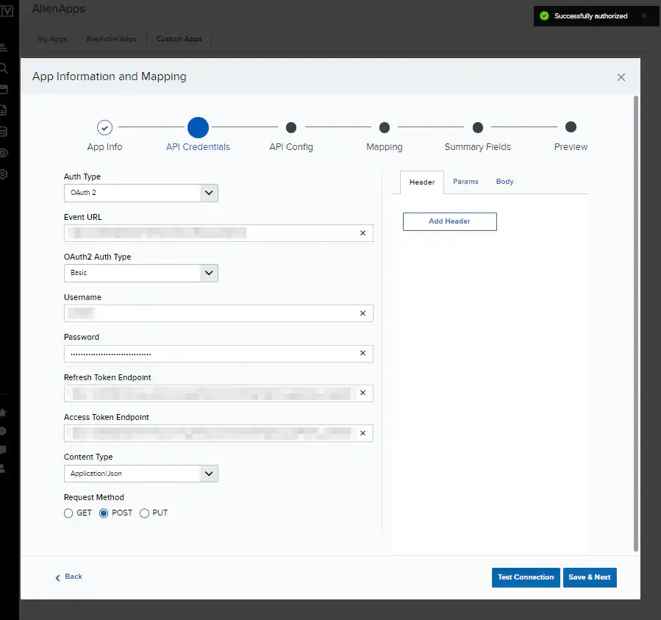661x620 pixels.
Task: Clear the Refresh Token Endpoint X icon
Action: [362, 393]
